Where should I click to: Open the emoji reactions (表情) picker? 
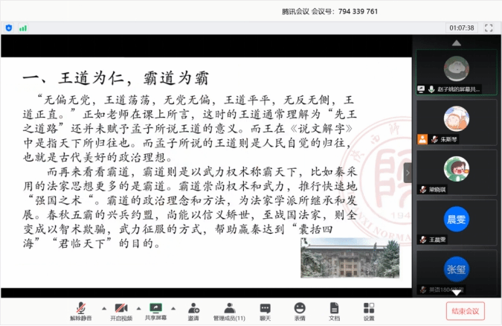tap(300, 310)
